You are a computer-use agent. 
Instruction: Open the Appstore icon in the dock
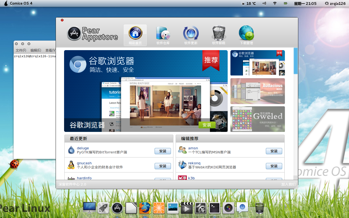[117, 208]
